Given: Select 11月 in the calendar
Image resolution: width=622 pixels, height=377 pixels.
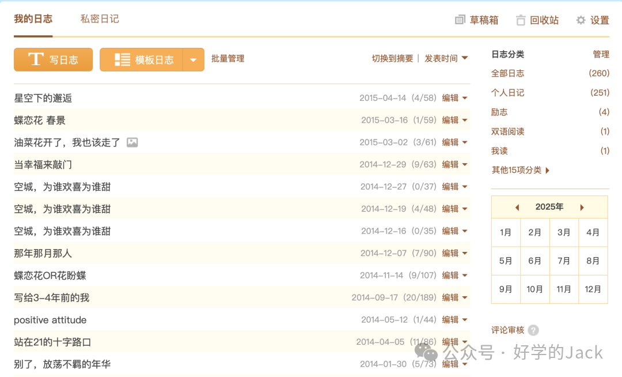Looking at the screenshot, I should tap(564, 289).
